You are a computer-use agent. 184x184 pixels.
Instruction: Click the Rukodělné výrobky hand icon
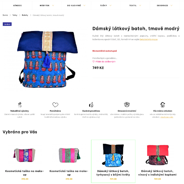tap(20, 105)
